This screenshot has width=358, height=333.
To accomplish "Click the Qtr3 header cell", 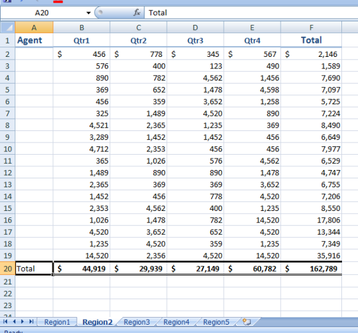I will point(195,40).
